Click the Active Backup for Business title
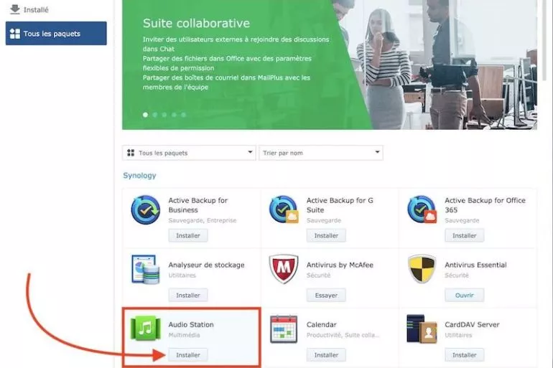 coord(198,205)
